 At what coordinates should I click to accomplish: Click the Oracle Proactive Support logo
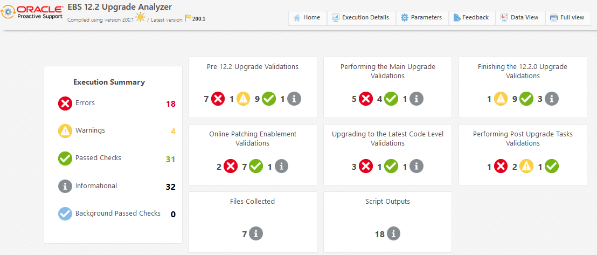click(31, 12)
